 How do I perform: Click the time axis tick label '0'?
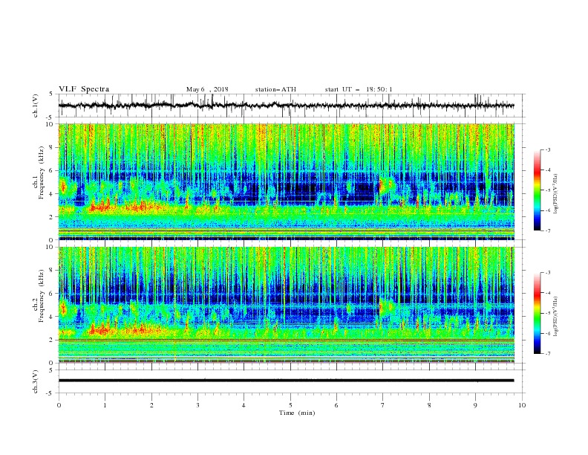(59, 405)
